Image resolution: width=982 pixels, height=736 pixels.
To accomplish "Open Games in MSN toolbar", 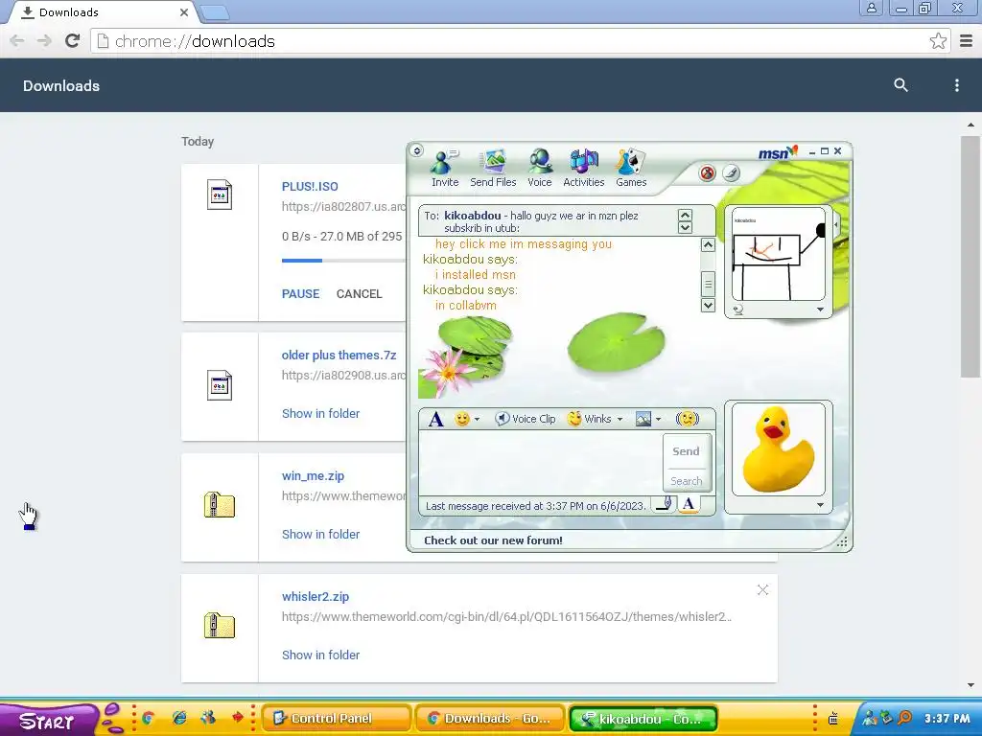I will [x=631, y=169].
